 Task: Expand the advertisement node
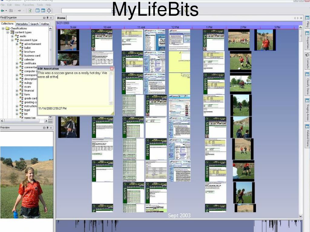pyautogui.click(x=17, y=44)
